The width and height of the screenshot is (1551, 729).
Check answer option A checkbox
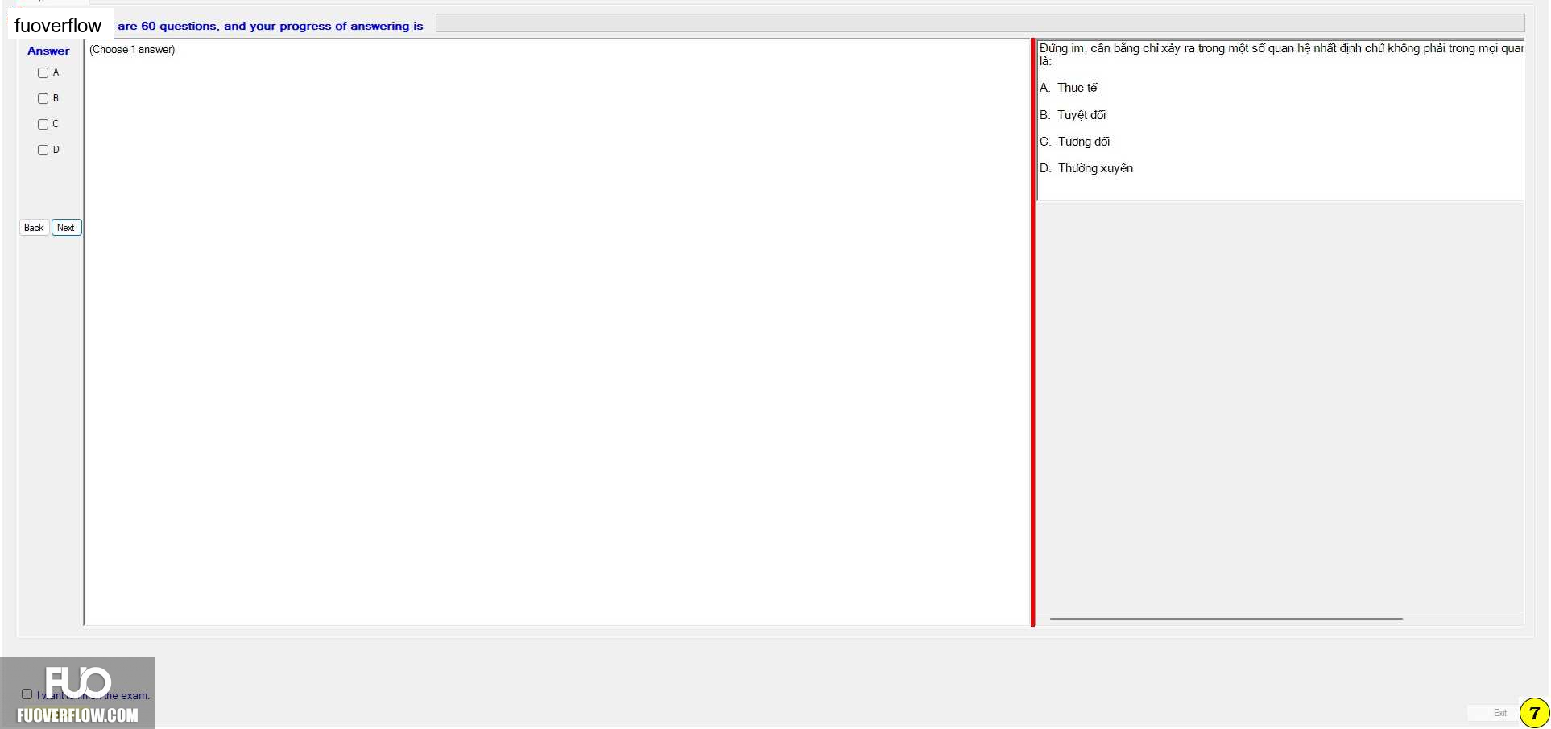point(43,73)
